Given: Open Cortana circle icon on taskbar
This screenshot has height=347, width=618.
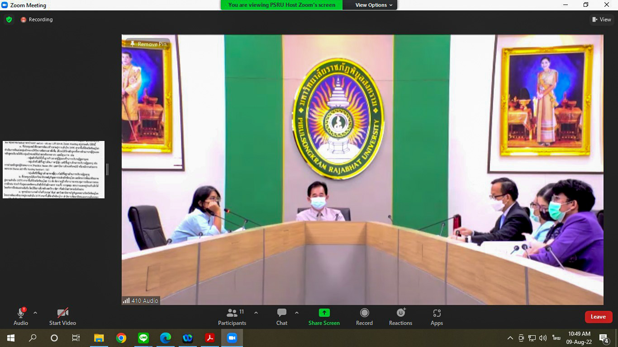Looking at the screenshot, I should point(54,338).
